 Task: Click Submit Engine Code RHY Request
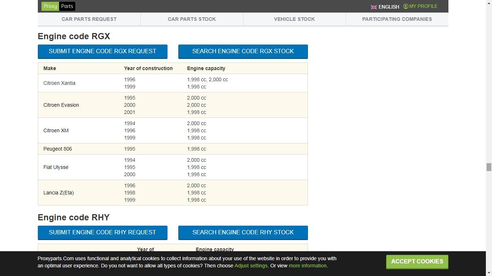coord(103,233)
